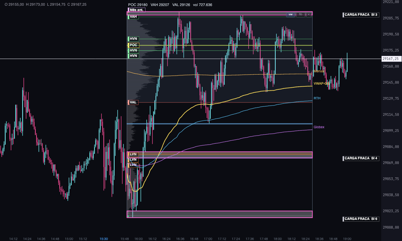
Task: Toggle the vw button on the profile box
Action: click(x=290, y=14)
